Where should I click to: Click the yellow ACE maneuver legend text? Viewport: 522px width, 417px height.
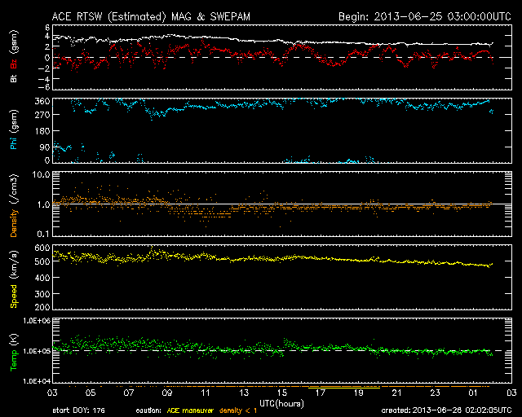pyautogui.click(x=193, y=410)
